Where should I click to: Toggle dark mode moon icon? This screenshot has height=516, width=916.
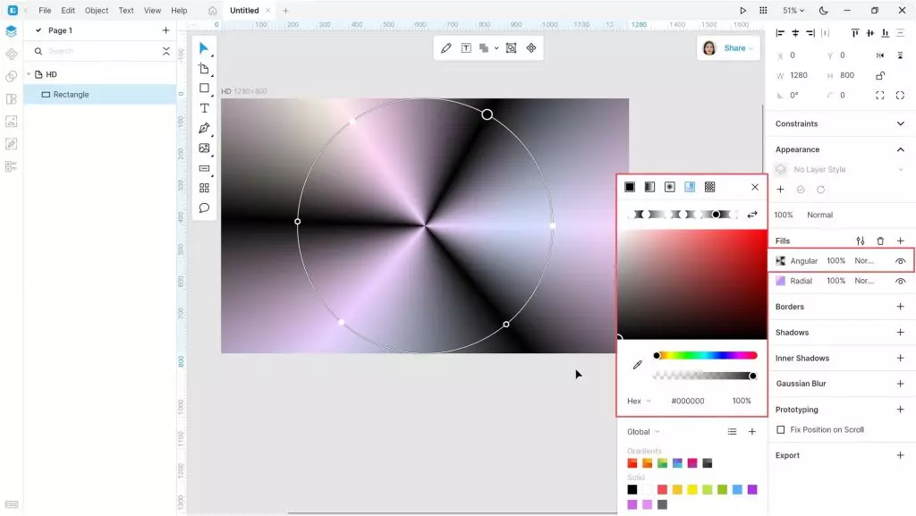pos(823,11)
